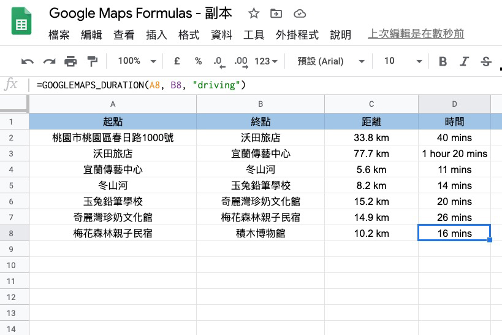The height and width of the screenshot is (335, 502).
Task: Open 上次編輯是在數秒前 version history link
Action: (x=416, y=34)
